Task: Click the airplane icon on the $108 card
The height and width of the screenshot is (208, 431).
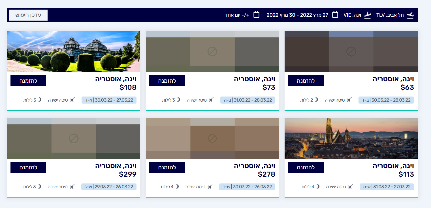Action: (x=72, y=100)
